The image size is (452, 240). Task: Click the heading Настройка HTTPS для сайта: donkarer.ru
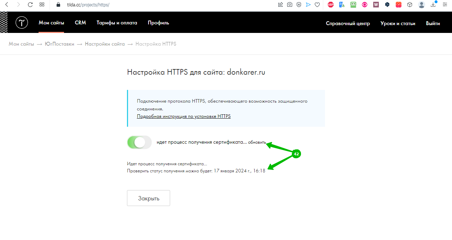(196, 73)
